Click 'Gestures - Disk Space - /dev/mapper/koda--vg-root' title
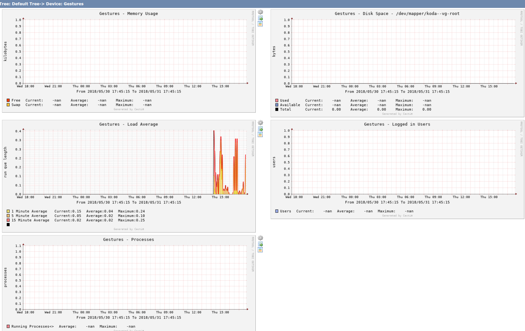The image size is (525, 331). (397, 14)
